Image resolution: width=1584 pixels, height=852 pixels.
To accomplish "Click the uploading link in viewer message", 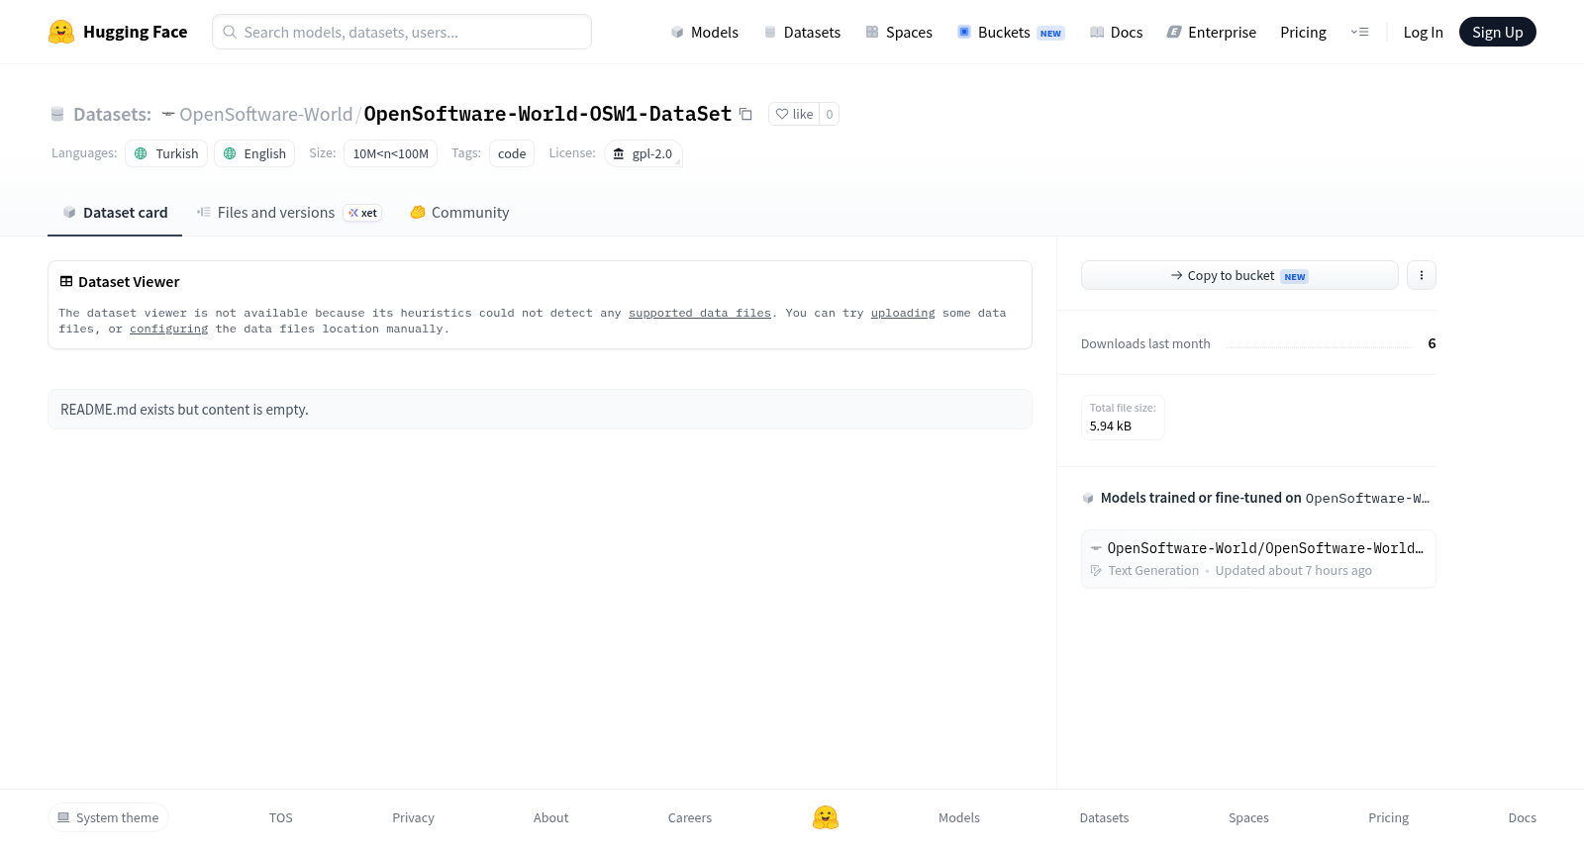I will point(903,313).
